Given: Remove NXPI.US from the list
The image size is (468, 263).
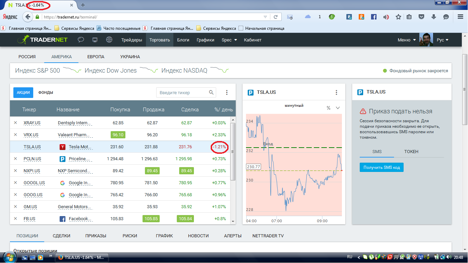Looking at the screenshot, I should pos(15,171).
